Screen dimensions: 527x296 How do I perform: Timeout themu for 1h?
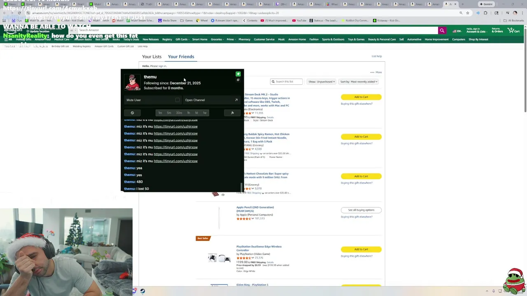[189, 113]
